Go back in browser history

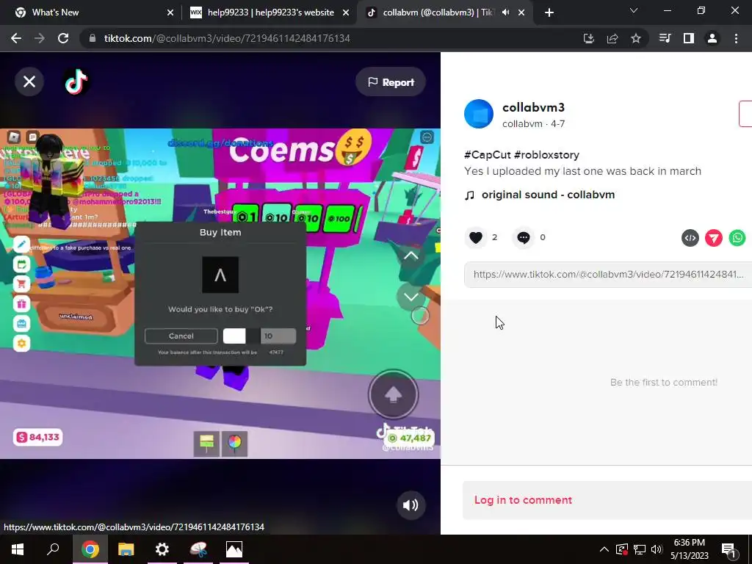pos(16,38)
